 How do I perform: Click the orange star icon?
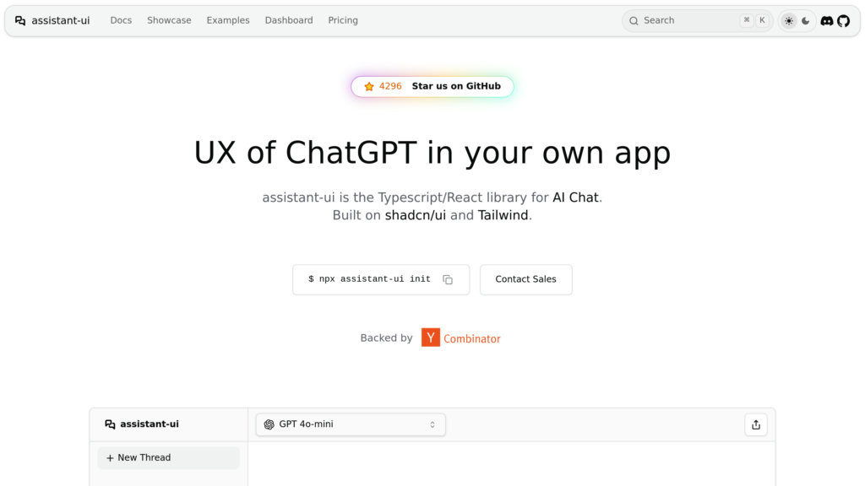coord(369,86)
